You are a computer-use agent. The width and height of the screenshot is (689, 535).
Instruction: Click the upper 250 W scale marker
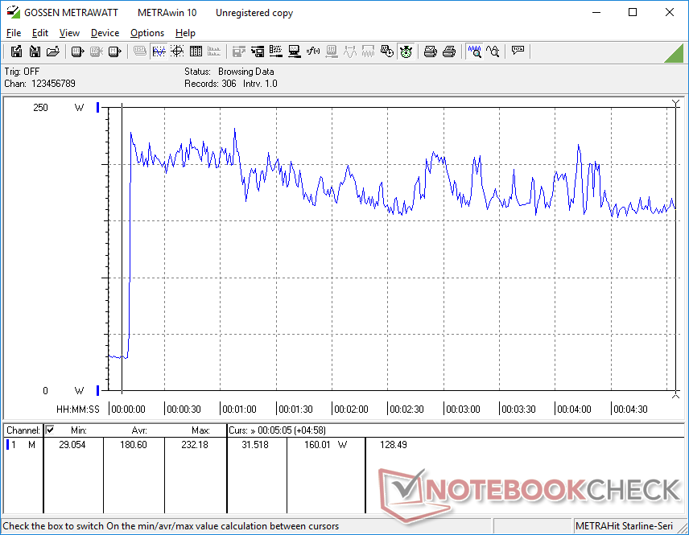tap(98, 107)
